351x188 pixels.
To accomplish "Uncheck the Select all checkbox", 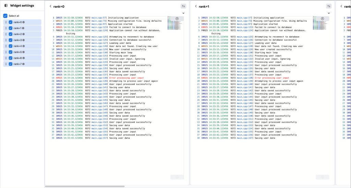I will click(x=5, y=16).
